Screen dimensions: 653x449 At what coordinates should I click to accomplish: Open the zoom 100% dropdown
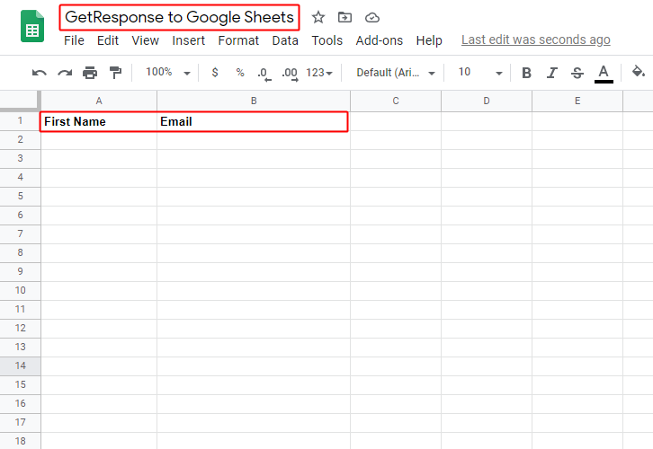point(168,73)
